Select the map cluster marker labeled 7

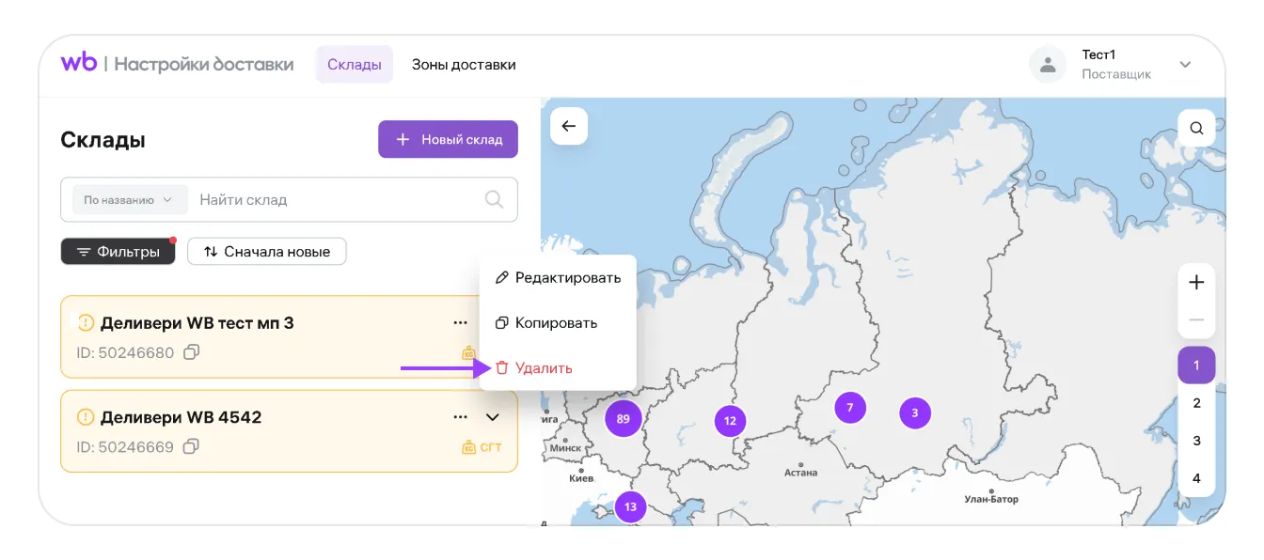click(x=849, y=408)
